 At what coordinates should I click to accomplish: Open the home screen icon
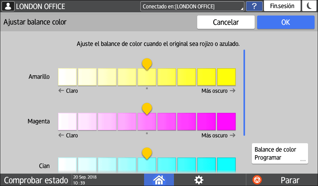point(159,180)
